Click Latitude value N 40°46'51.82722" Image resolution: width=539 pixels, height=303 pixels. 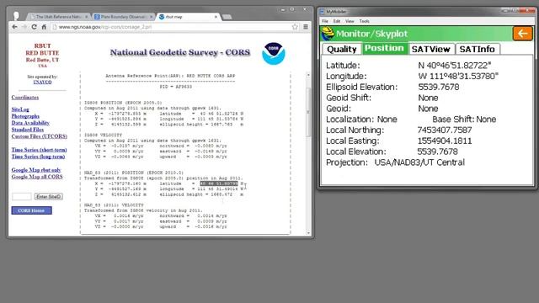point(455,66)
